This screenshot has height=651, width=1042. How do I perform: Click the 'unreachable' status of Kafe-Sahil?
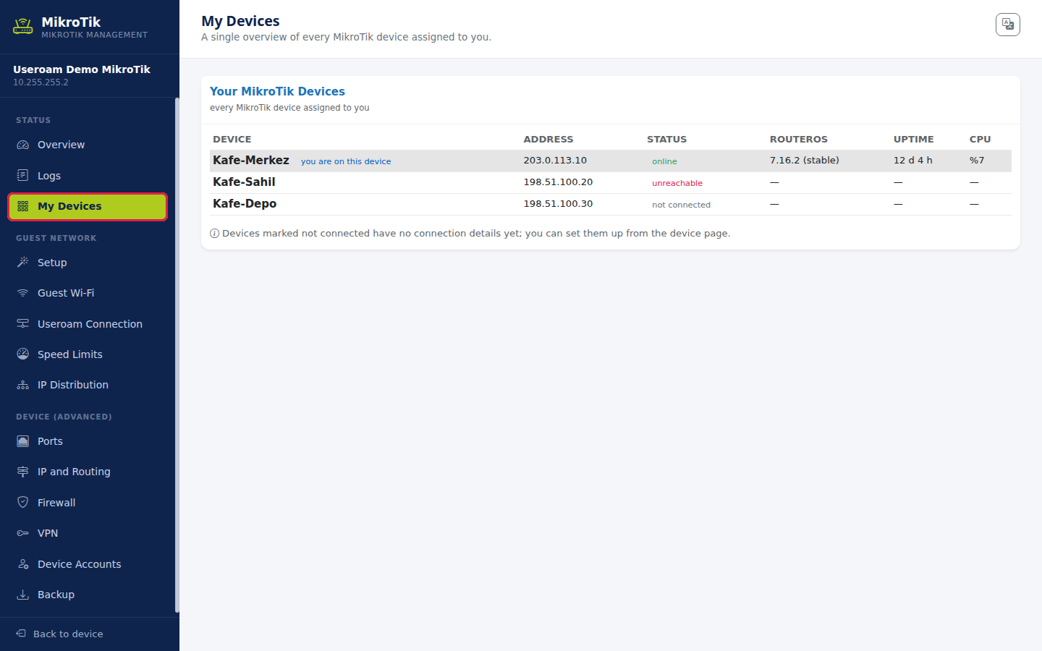tap(677, 183)
